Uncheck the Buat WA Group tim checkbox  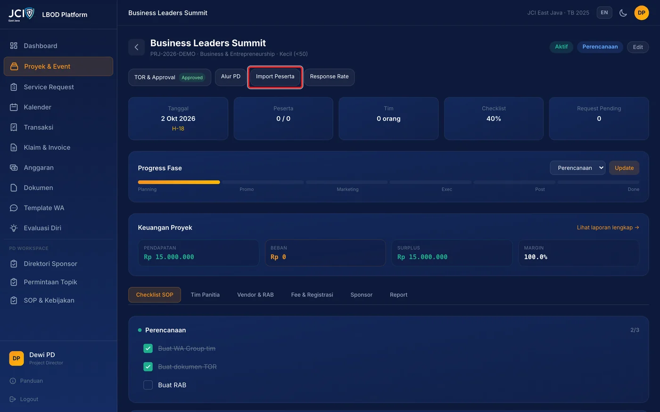point(148,348)
